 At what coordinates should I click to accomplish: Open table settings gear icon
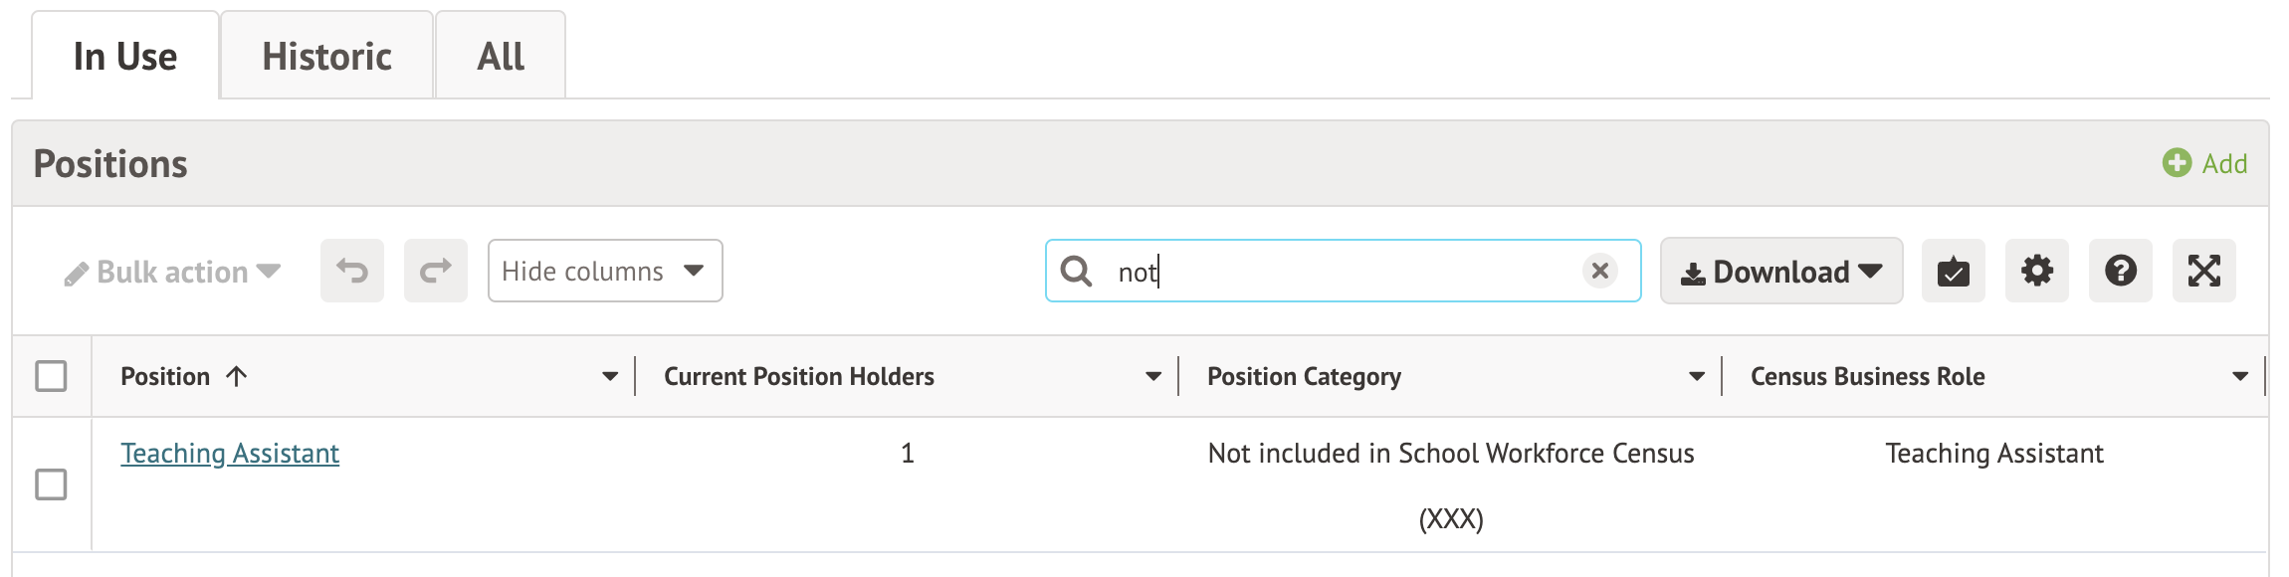click(x=2036, y=271)
